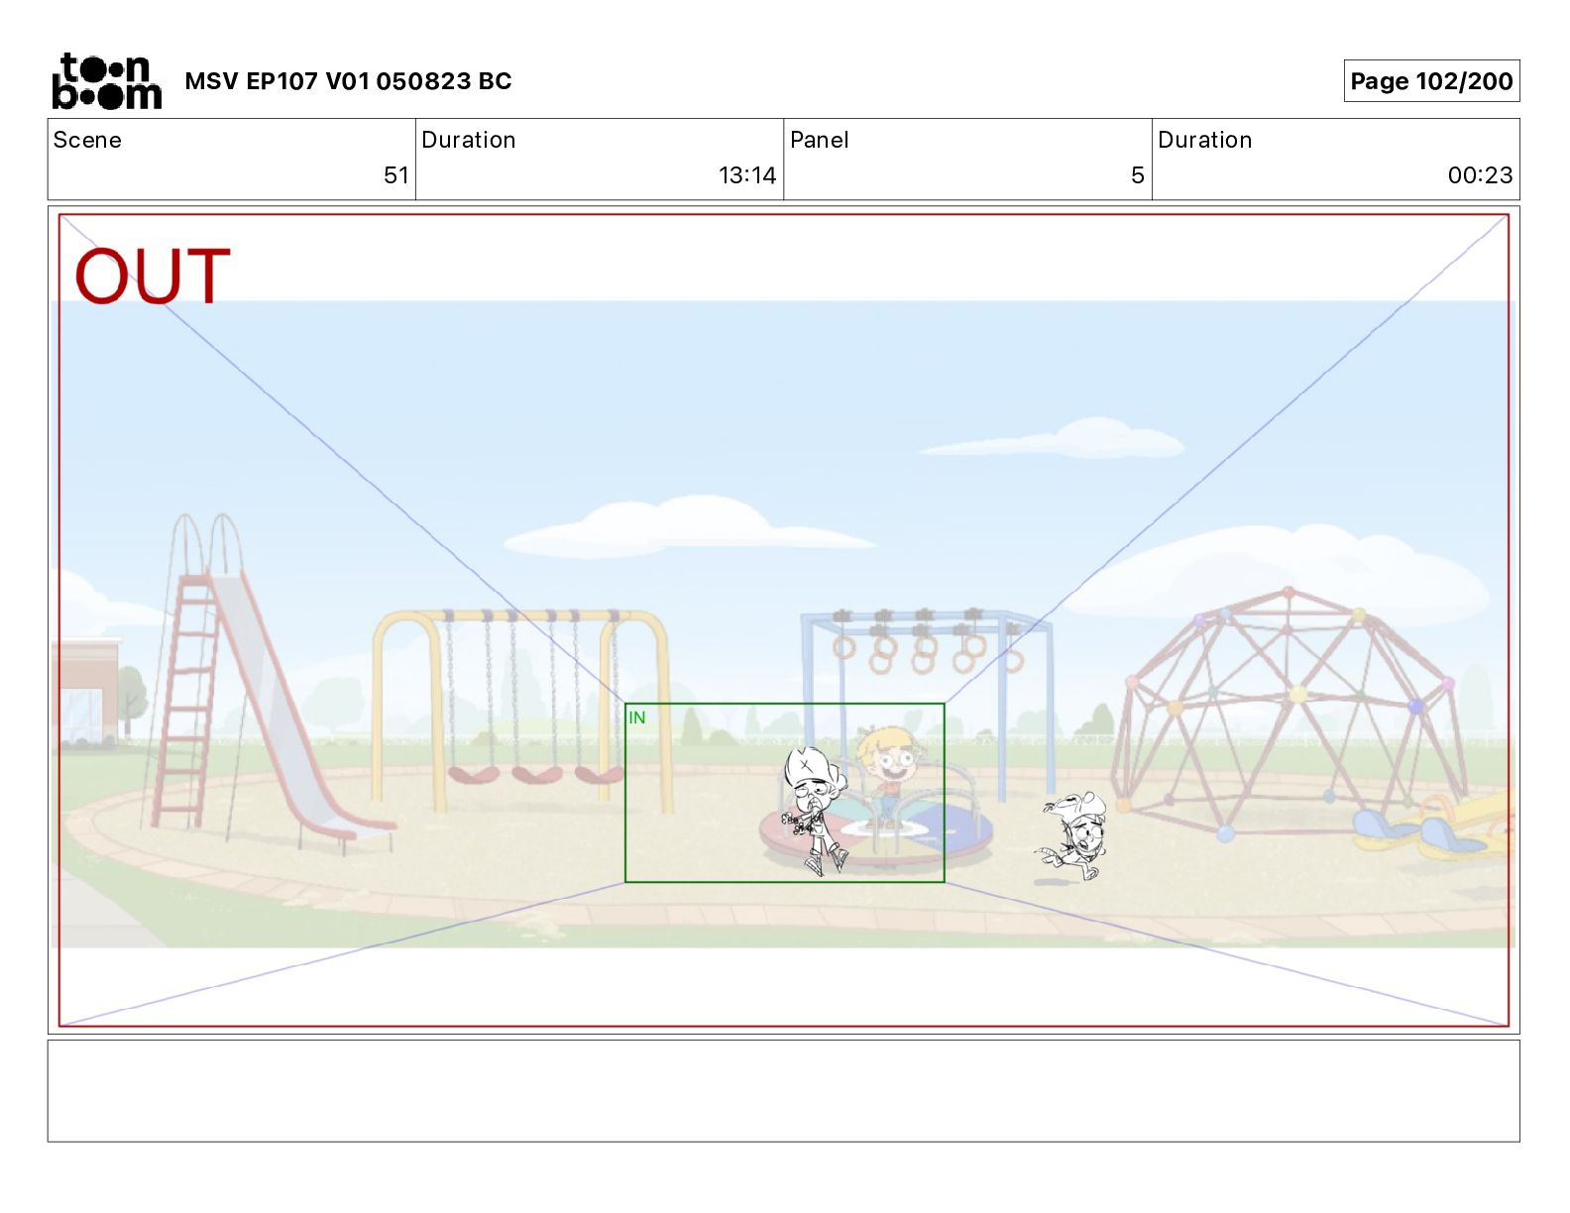Image resolution: width=1570 pixels, height=1213 pixels.
Task: Select the title text 'MSV EP107 V01 050823 BC'
Action: click(348, 81)
